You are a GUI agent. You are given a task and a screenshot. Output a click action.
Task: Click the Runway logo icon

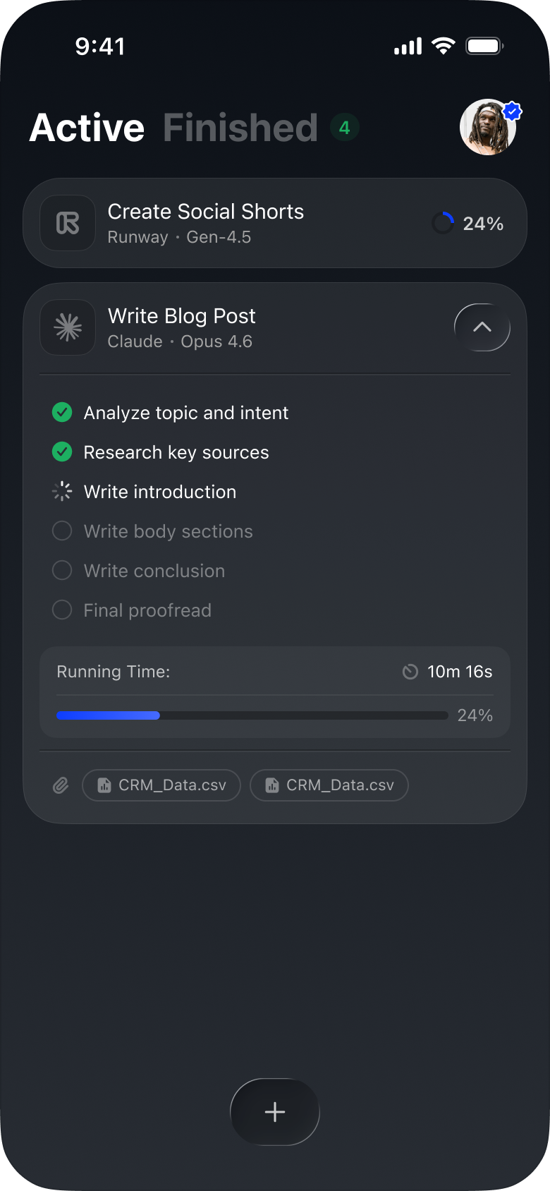[68, 223]
